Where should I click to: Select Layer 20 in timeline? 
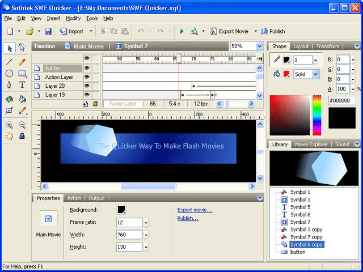55,86
